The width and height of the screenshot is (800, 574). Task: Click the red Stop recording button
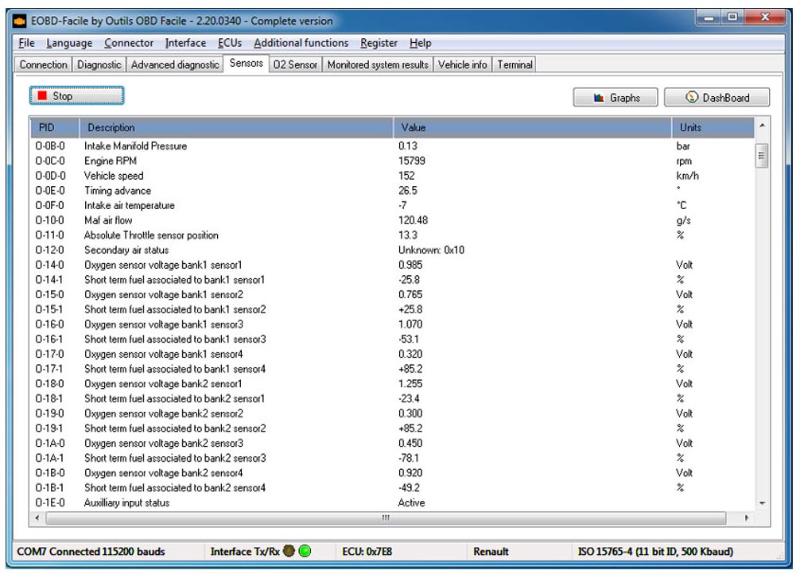click(76, 96)
